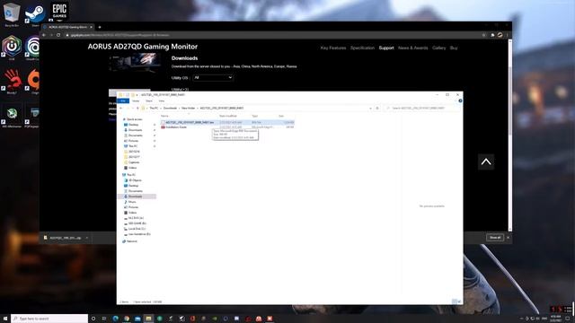Click Show all in downloads bar
Screen dimensions: 575x323
click(x=495, y=238)
